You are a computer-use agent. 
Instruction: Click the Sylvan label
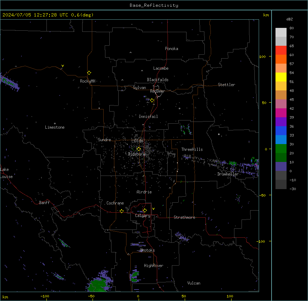tap(139, 88)
